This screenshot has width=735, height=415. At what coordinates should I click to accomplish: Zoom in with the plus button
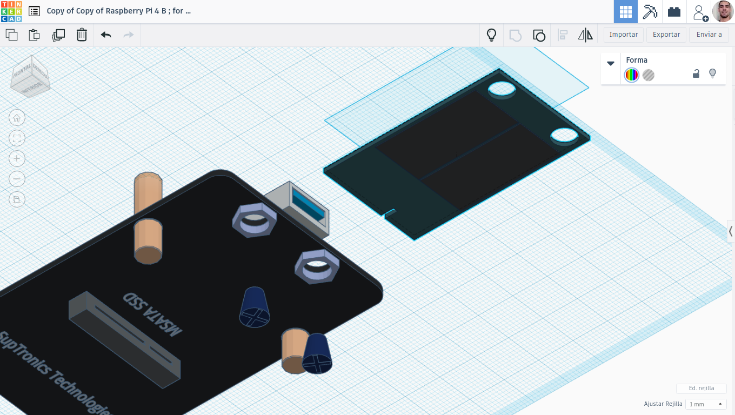click(17, 158)
